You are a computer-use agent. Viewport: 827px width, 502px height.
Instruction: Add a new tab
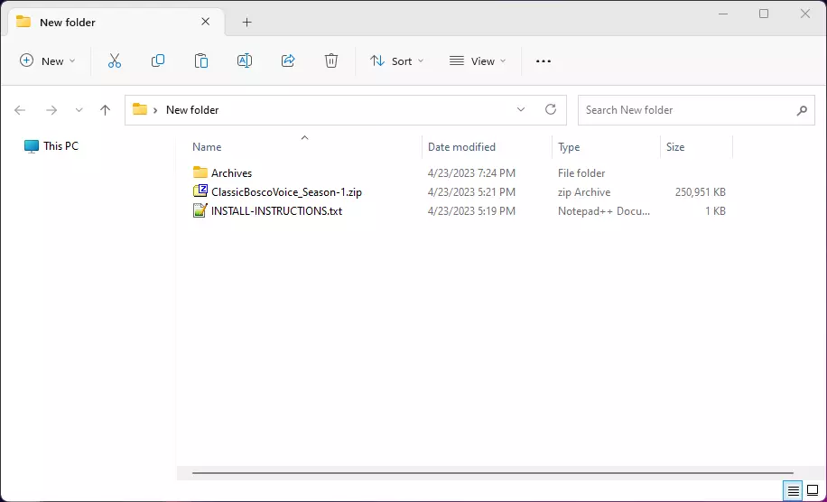(246, 22)
